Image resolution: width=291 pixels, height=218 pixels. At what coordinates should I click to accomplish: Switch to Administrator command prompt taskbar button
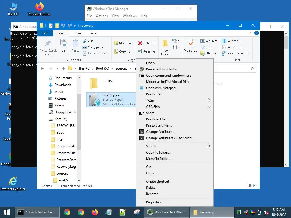37,212
